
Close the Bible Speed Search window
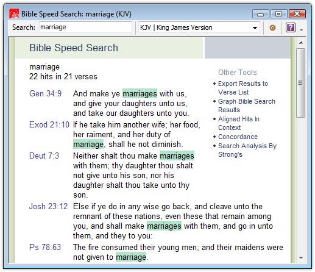(297, 14)
